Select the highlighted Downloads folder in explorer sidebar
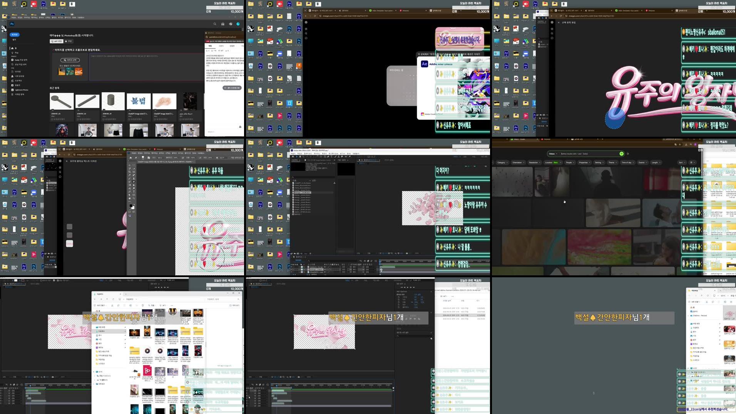This screenshot has width=736, height=414. [109, 331]
